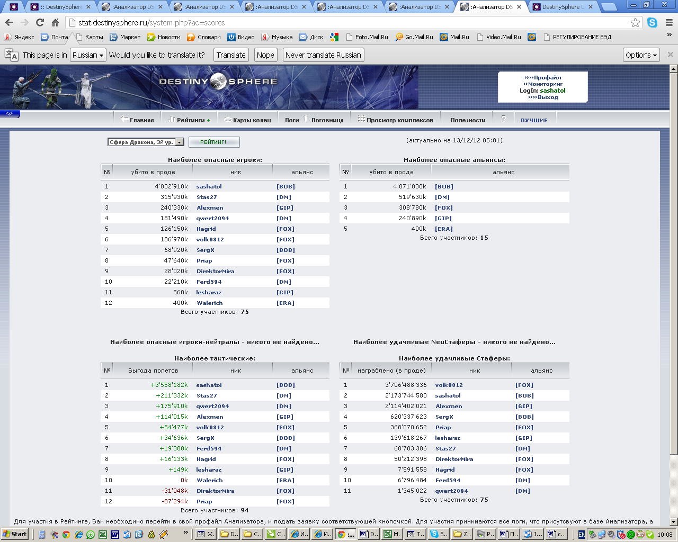Click Never translate Russian button
678x542 pixels.
click(323, 55)
